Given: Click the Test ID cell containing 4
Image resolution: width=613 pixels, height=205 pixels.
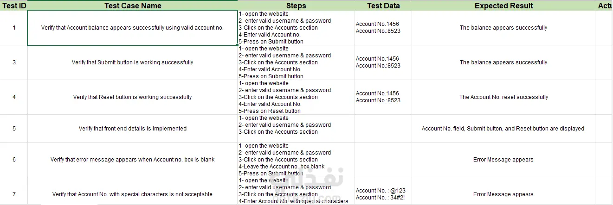Looking at the screenshot, I should point(14,97).
